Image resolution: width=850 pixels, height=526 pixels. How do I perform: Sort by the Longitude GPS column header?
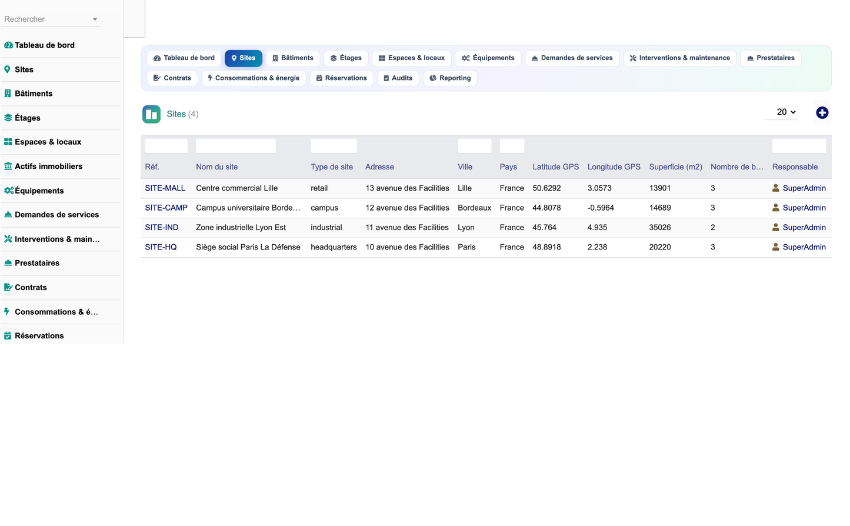(x=614, y=167)
